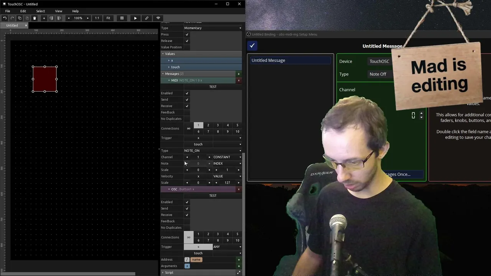
Task: Set zoom to 1:1
Action: (x=97, y=18)
